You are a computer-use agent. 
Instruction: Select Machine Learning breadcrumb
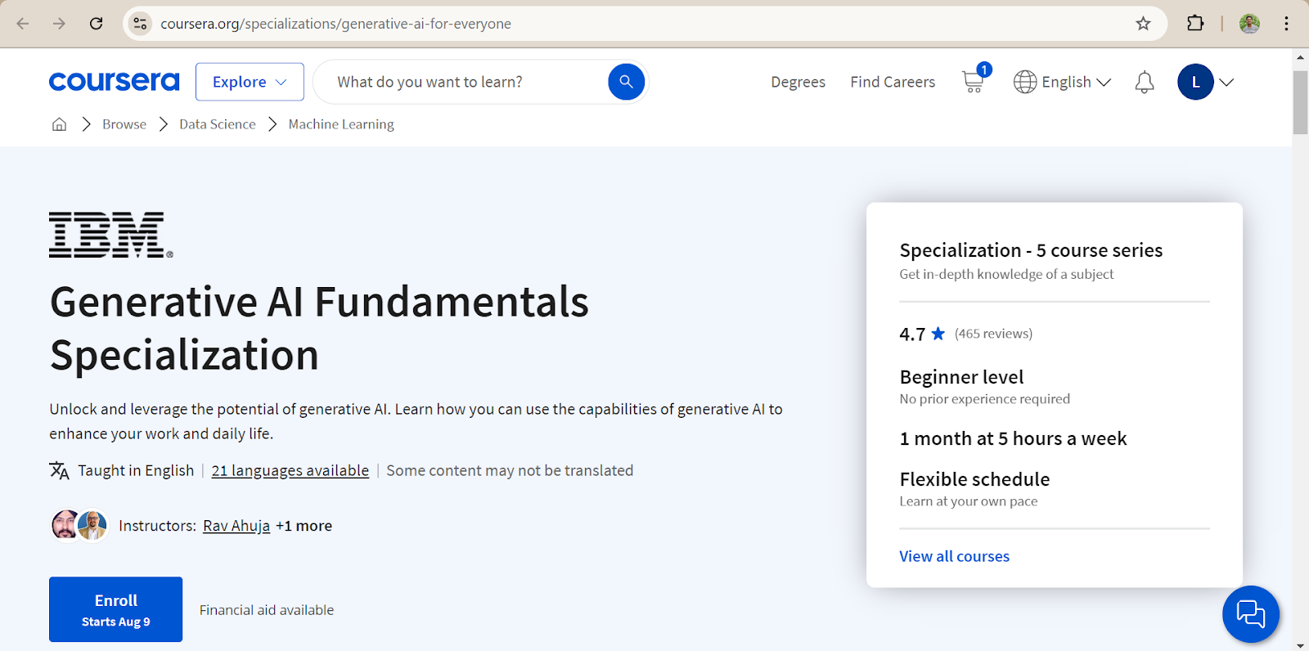coord(341,124)
